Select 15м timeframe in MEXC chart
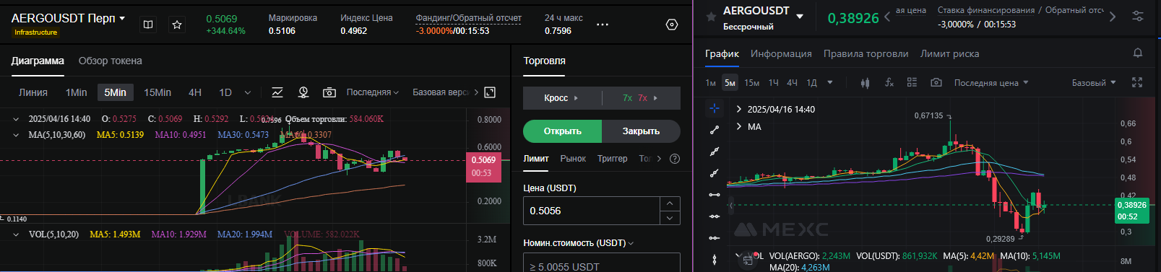The image size is (1161, 272). click(x=752, y=83)
